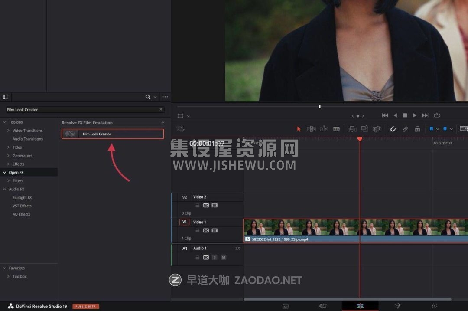Click the viewer scrubber playhead
Image resolution: width=468 pixels, height=311 pixels.
[x=320, y=107]
